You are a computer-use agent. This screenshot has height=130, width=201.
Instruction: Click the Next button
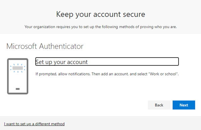coord(184,105)
